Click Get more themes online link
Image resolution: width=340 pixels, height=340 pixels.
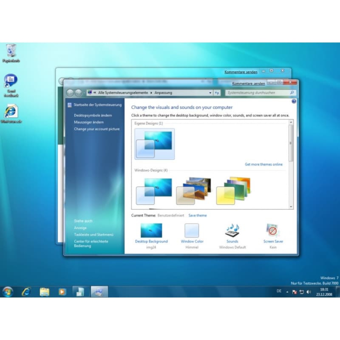click(x=264, y=164)
